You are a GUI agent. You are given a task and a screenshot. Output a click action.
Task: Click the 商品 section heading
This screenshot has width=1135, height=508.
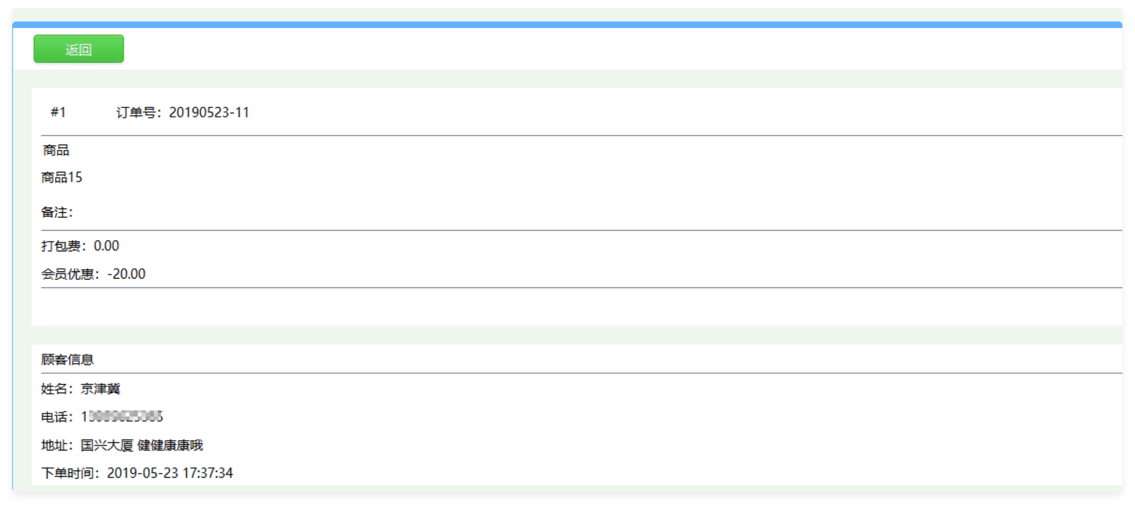pyautogui.click(x=56, y=150)
